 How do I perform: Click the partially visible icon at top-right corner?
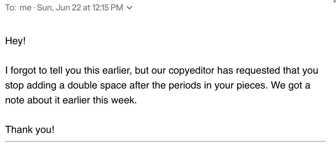click(335, 1)
